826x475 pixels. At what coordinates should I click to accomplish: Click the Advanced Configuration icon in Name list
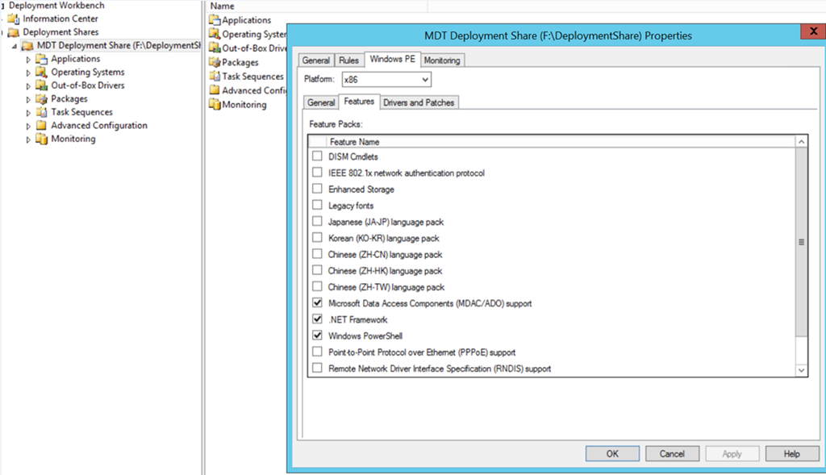pos(215,90)
